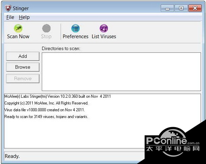Viewport: 206px width, 164px height.
Task: Click the Add button
Action: click(x=23, y=56)
